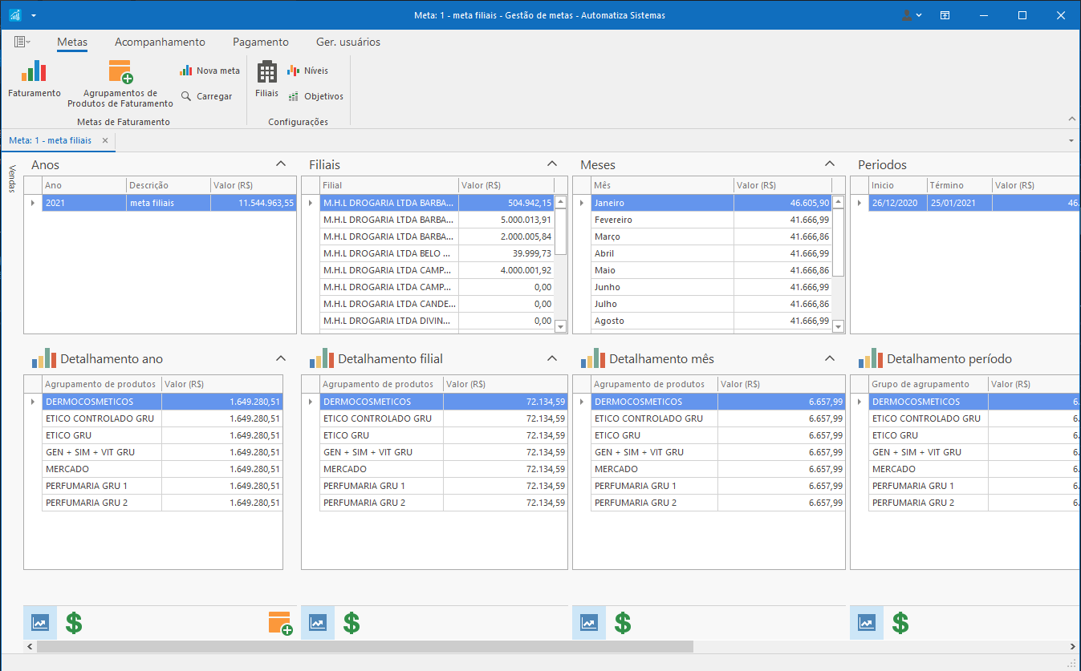The width and height of the screenshot is (1081, 671).
Task: Click the Carregar magnifier button
Action: pyautogui.click(x=206, y=96)
